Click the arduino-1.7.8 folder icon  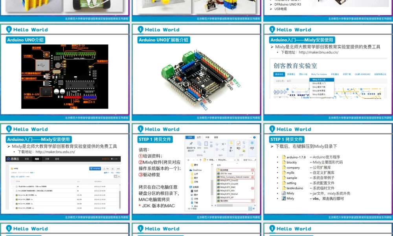(x=284, y=157)
